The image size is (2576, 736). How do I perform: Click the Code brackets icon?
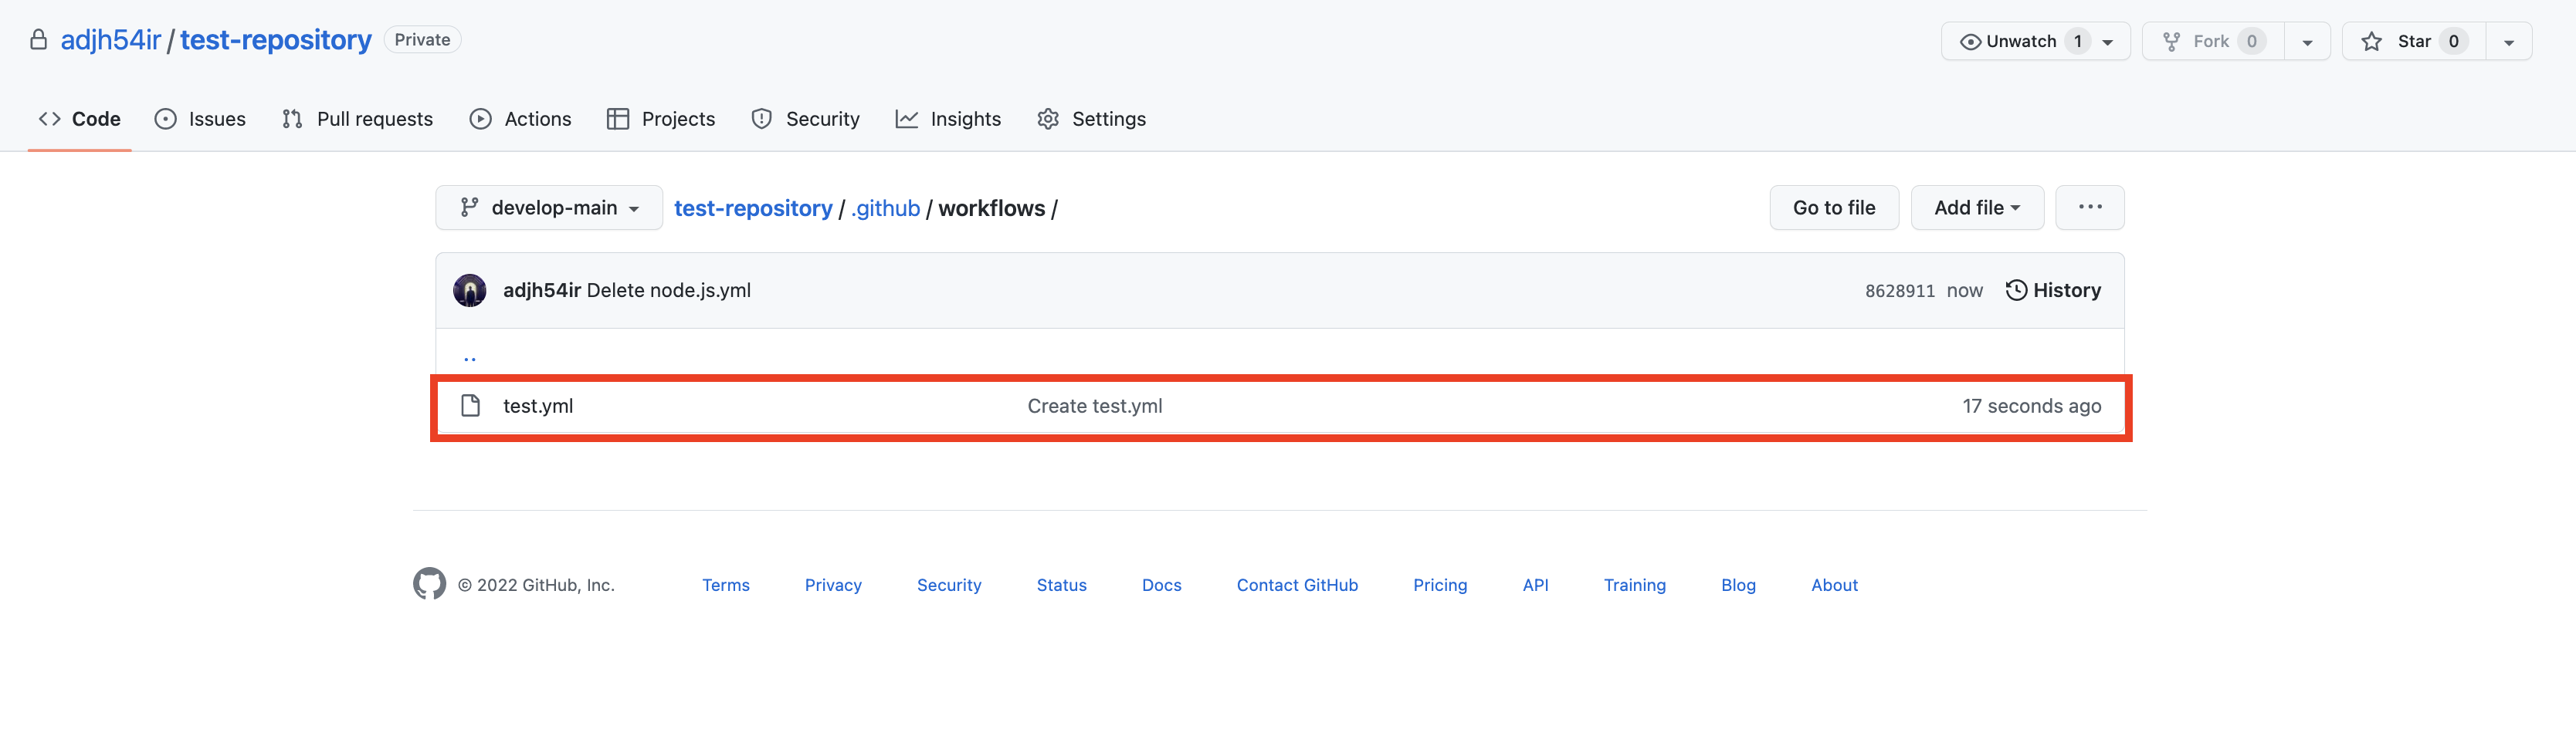click(x=50, y=119)
